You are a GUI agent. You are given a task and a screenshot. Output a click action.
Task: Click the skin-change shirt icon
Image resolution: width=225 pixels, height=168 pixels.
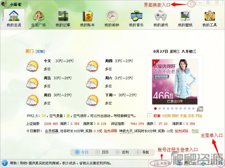click(192, 4)
